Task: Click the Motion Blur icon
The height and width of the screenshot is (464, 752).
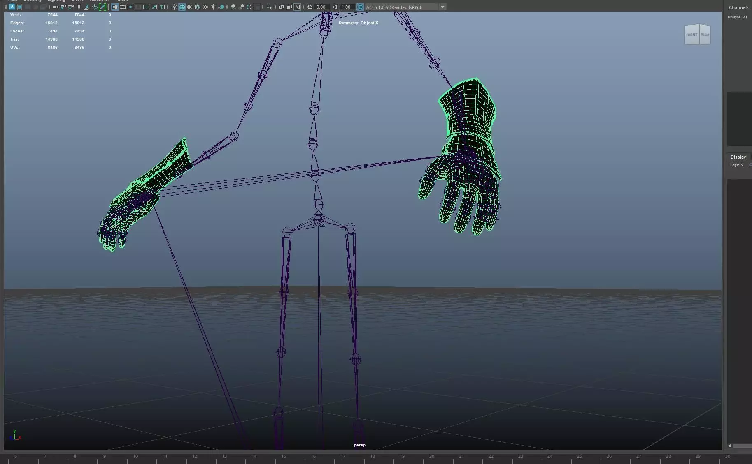Action: click(x=241, y=7)
